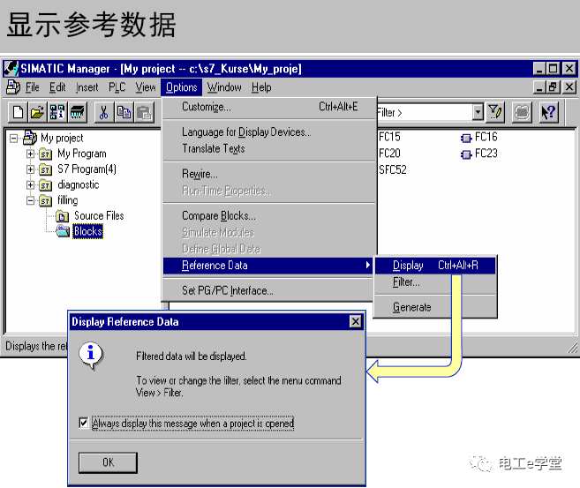Click the S7 icon beside S7 Program(4)
This screenshot has width=580, height=488.
46,169
